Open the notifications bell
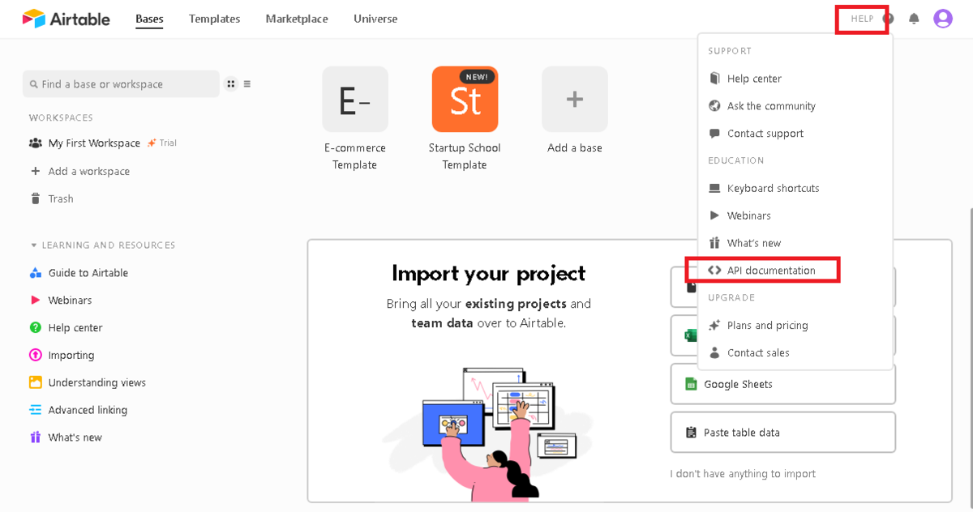The height and width of the screenshot is (512, 973). 914,19
